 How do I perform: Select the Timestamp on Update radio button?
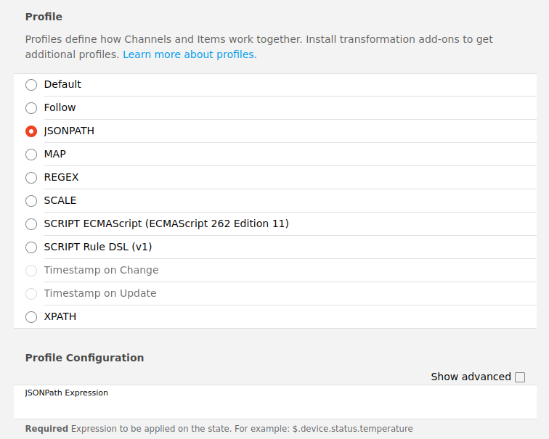(31, 293)
